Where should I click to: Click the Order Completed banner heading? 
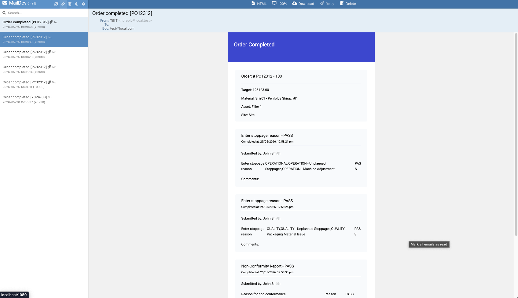tap(254, 45)
